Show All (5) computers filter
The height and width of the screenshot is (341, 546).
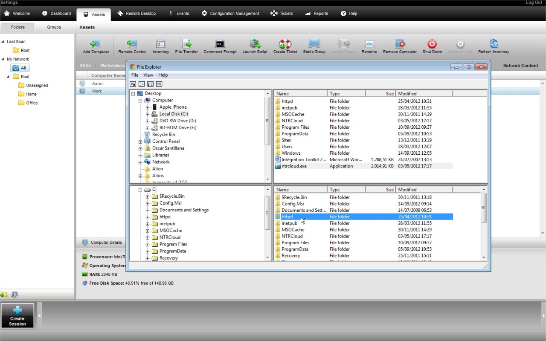[85, 66]
